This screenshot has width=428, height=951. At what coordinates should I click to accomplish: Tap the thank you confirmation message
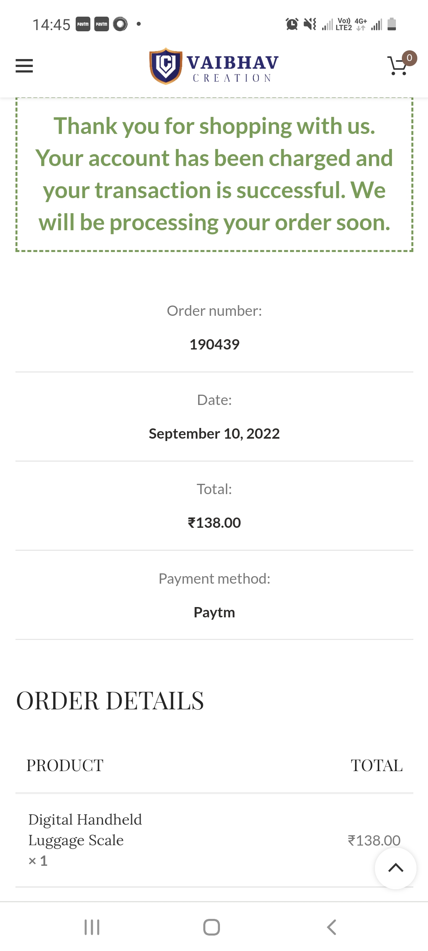click(214, 174)
